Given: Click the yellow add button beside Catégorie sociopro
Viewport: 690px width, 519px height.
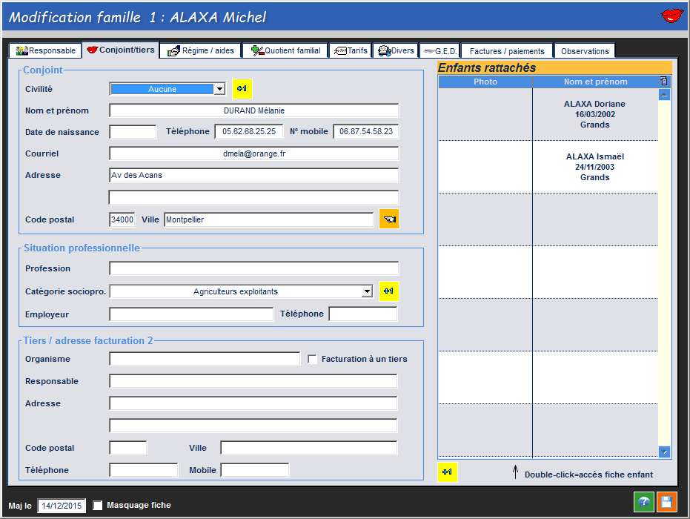Looking at the screenshot, I should pyautogui.click(x=388, y=291).
